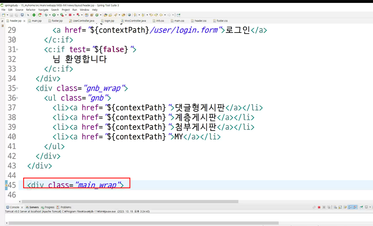Open the Help menu
This screenshot has height=226, width=373.
point(95,10)
